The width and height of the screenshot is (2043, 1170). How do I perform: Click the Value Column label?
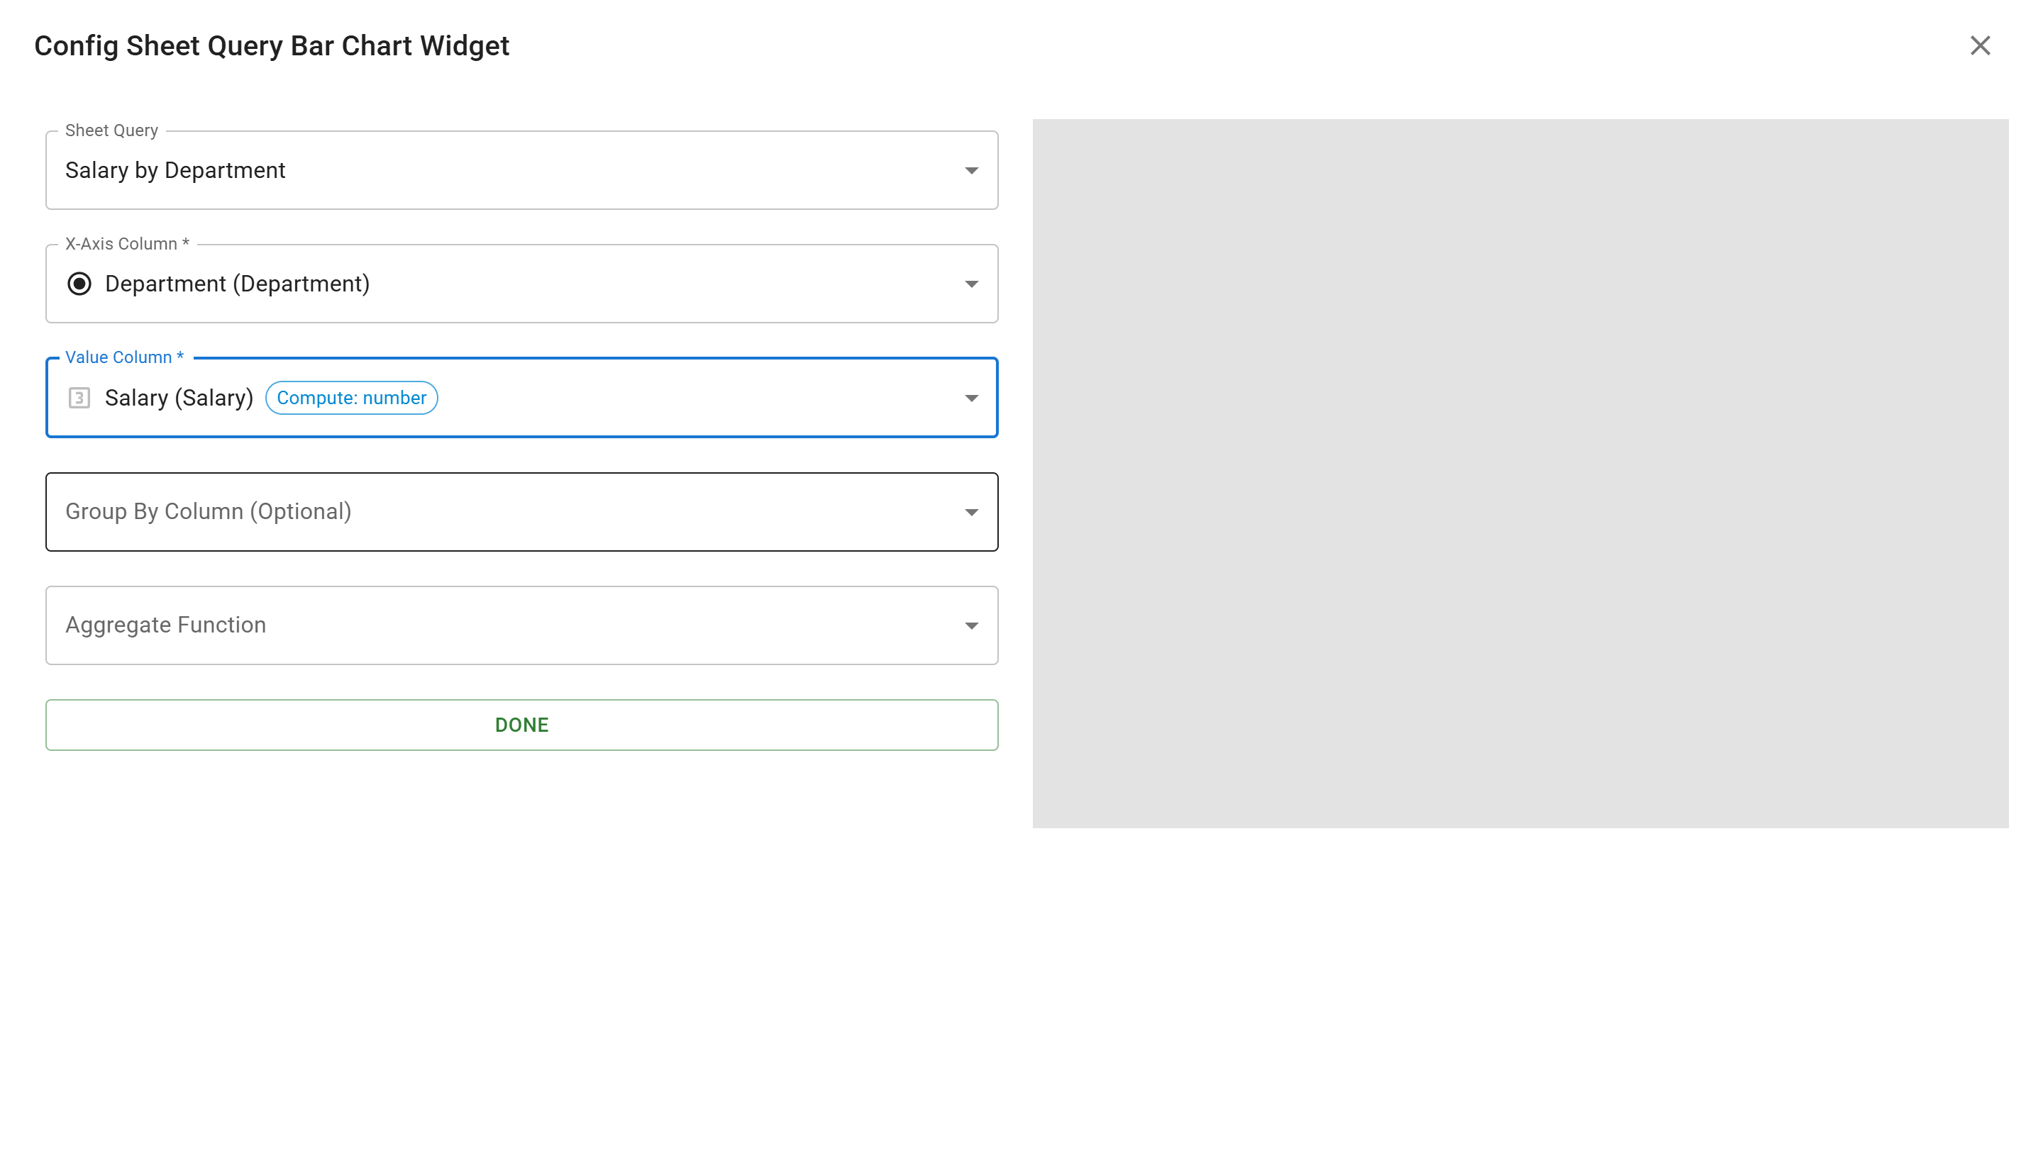pyautogui.click(x=123, y=357)
